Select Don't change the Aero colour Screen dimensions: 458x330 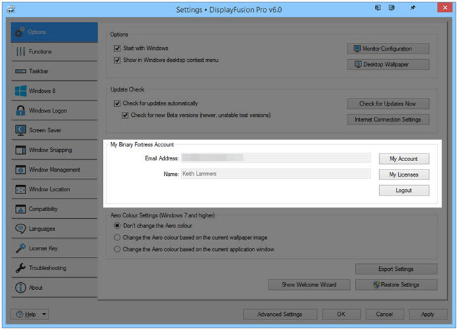117,226
